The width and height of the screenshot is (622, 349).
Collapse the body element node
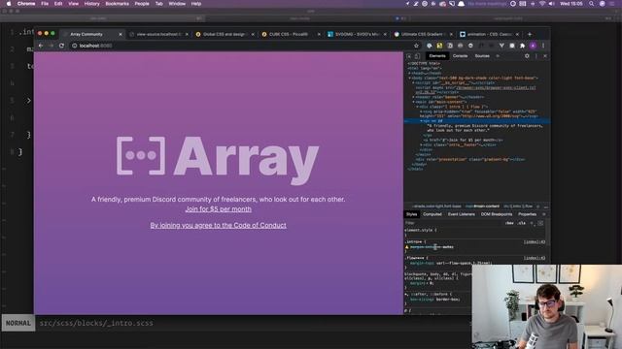[410, 78]
